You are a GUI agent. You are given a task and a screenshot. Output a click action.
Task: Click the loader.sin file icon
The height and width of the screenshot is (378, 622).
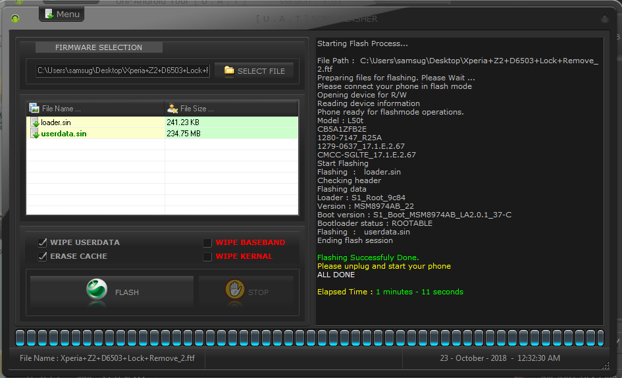point(35,122)
